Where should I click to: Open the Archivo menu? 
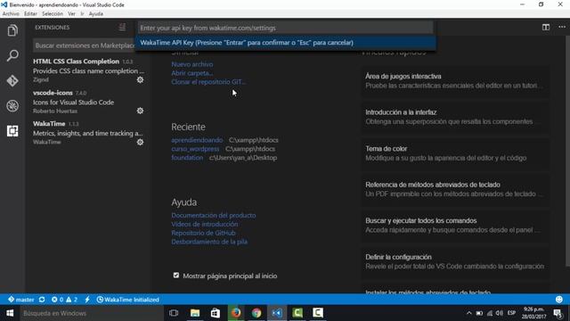(11, 14)
